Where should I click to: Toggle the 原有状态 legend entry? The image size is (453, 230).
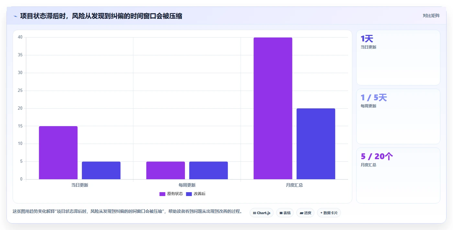(x=171, y=194)
